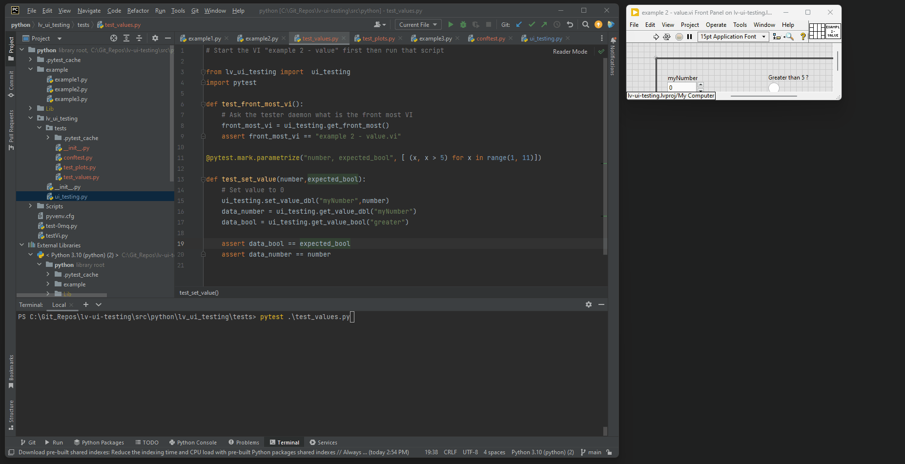Image resolution: width=905 pixels, height=464 pixels.
Task: Increment myNumber using the up spinner arrow
Action: tap(700, 84)
